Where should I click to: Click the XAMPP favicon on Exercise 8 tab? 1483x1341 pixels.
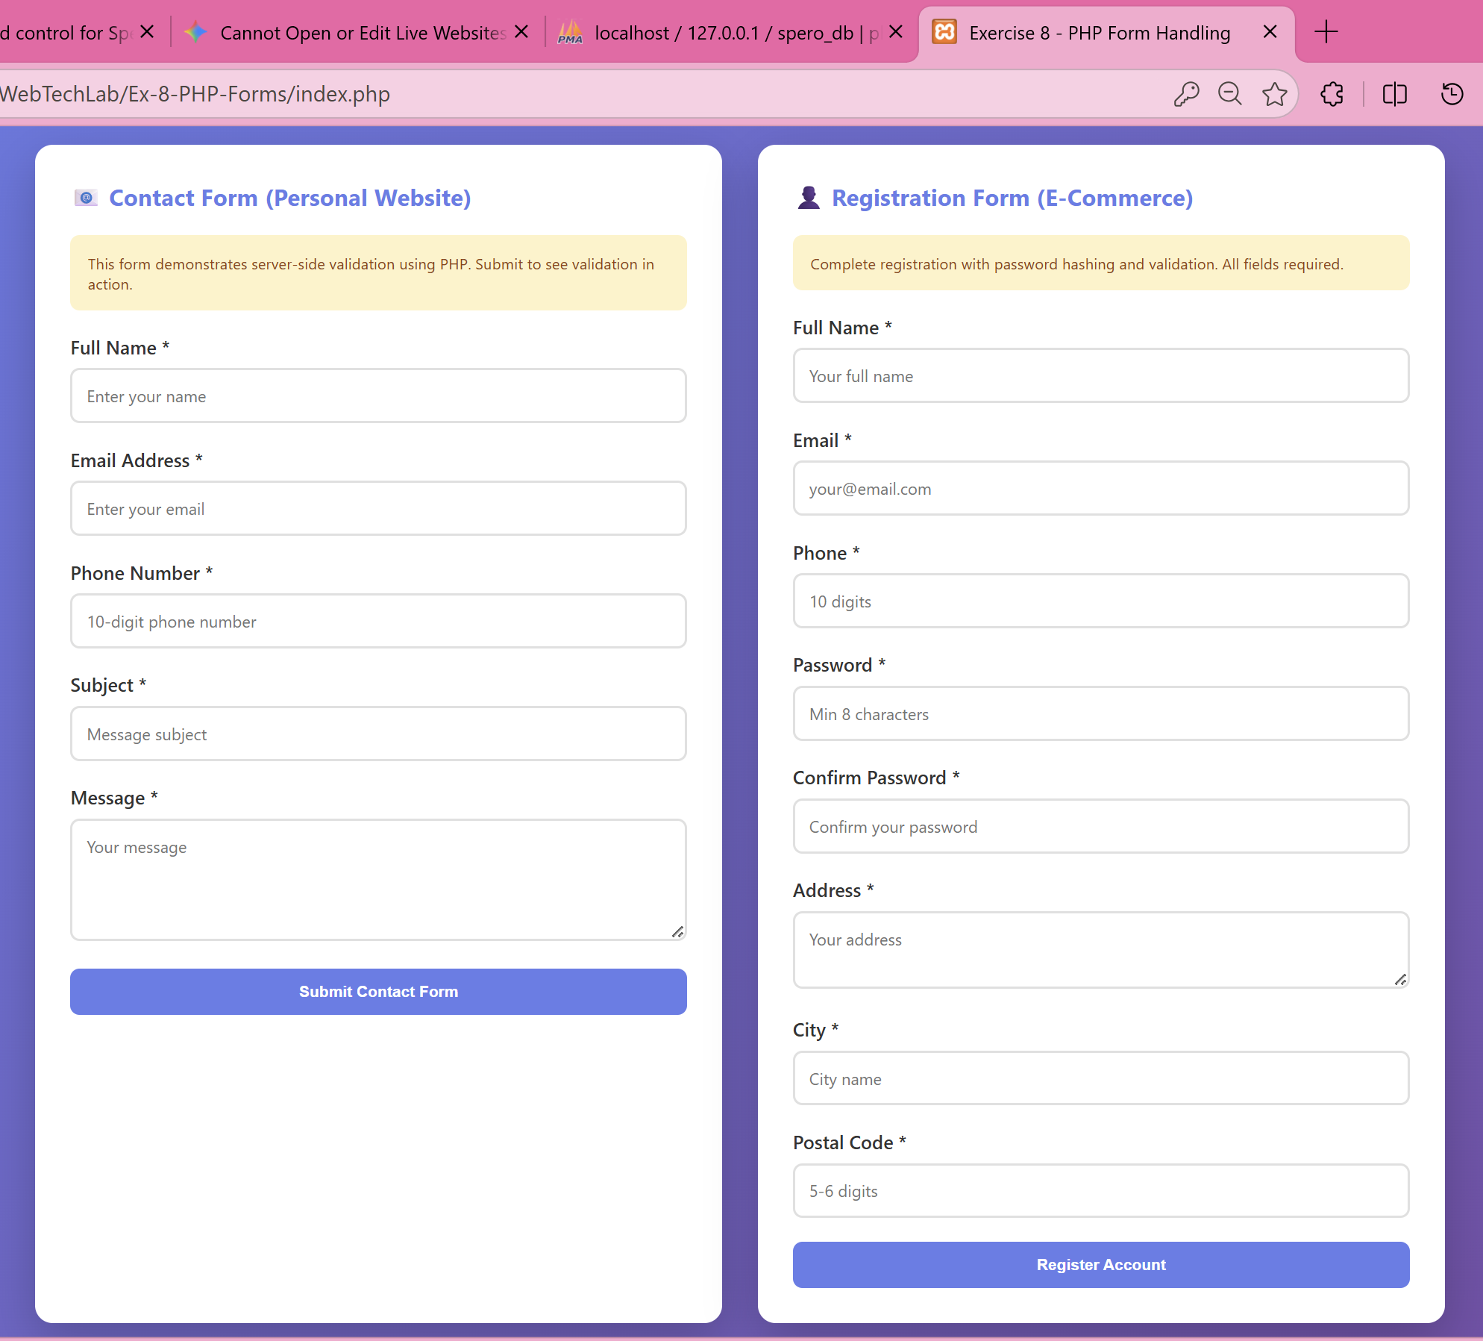pyautogui.click(x=944, y=32)
